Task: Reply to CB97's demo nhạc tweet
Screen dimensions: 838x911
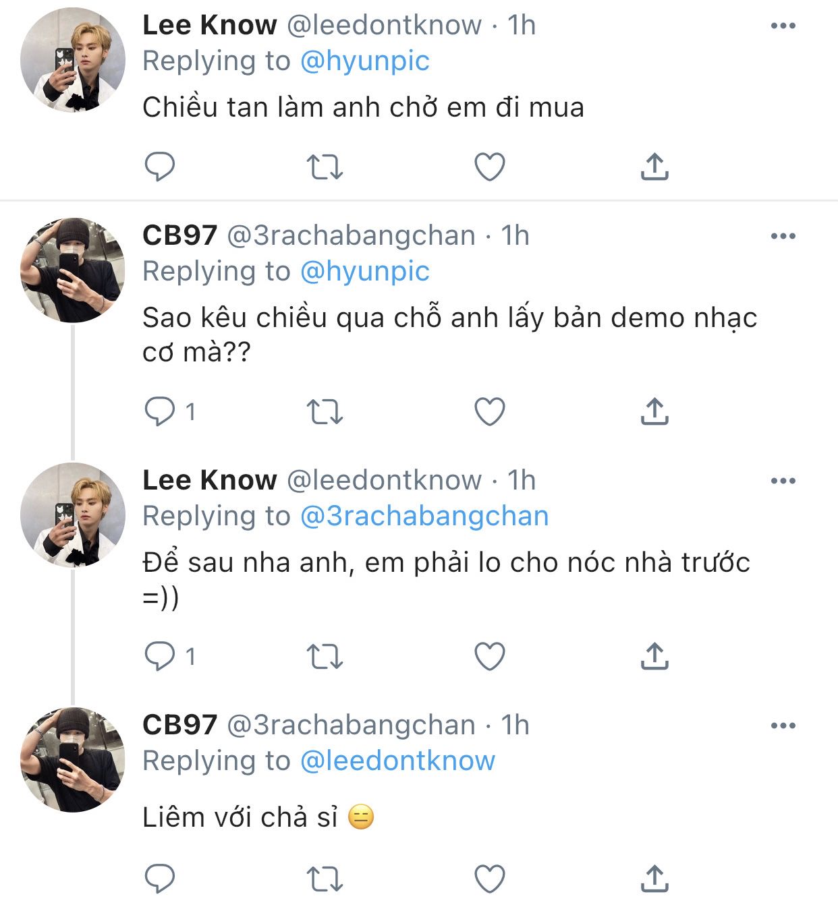Action: coord(160,411)
